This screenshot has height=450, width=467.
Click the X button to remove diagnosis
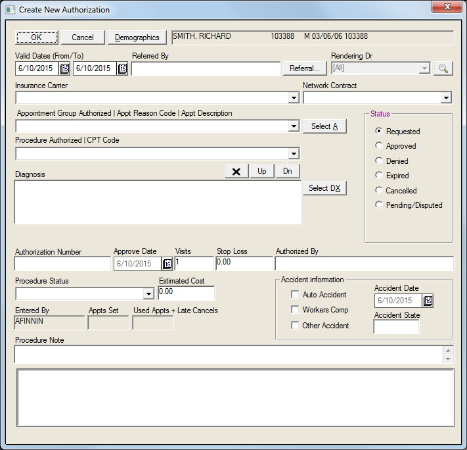(236, 171)
